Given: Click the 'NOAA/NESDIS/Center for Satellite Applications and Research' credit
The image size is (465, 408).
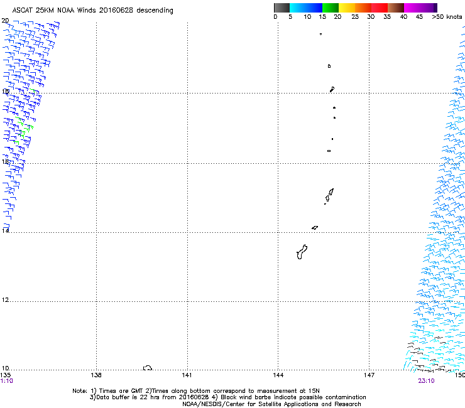Looking at the screenshot, I should pyautogui.click(x=271, y=404).
